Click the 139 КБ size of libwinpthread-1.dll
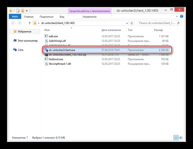The image size is (193, 149). [165, 64]
